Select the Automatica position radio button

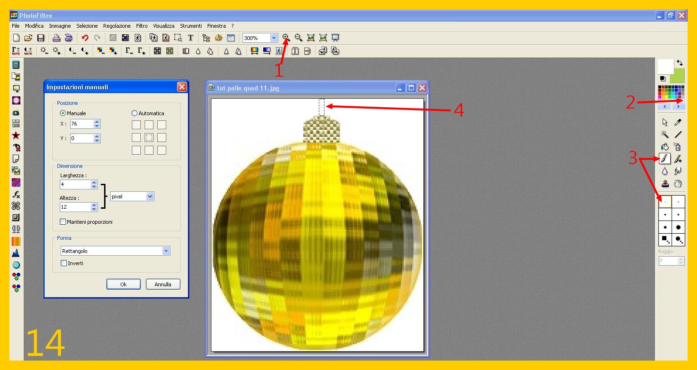click(x=135, y=113)
